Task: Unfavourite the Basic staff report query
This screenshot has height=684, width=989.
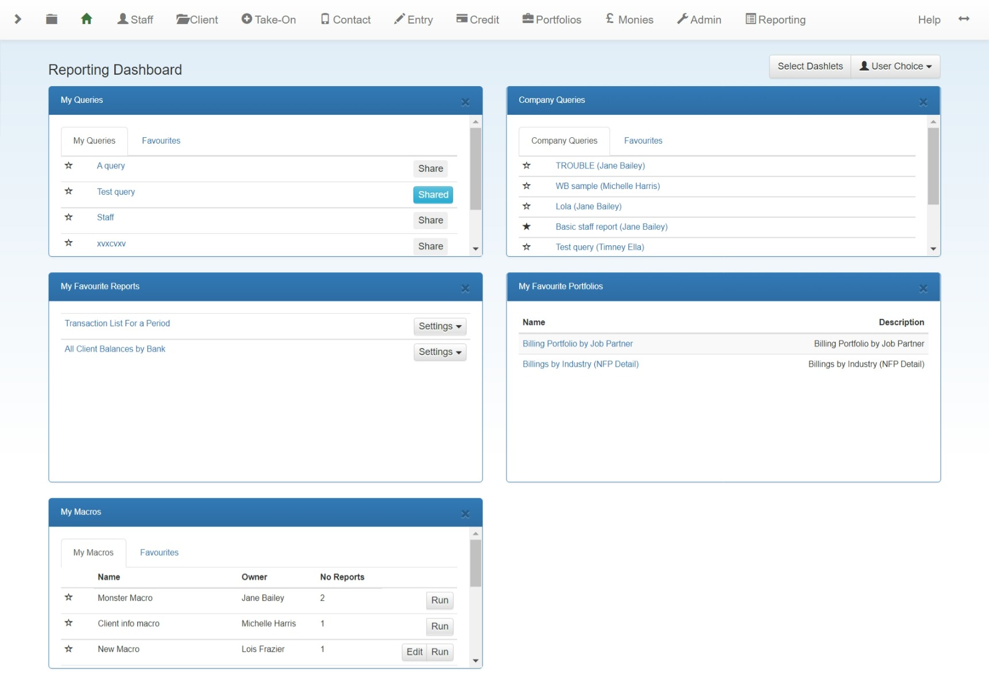Action: click(527, 226)
